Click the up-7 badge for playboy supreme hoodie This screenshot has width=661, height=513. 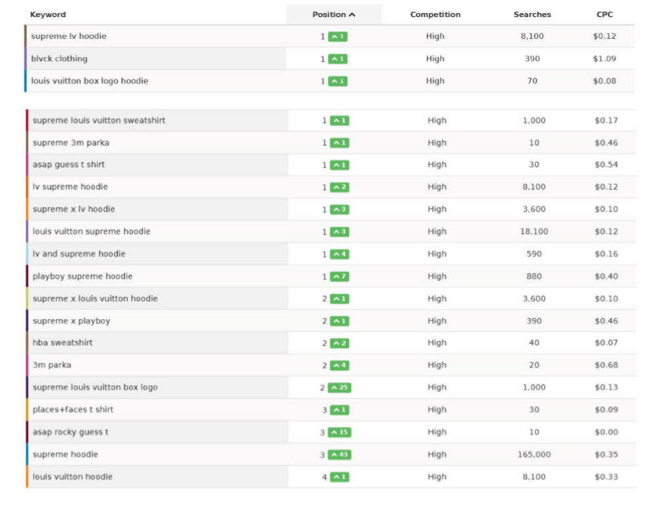point(340,276)
